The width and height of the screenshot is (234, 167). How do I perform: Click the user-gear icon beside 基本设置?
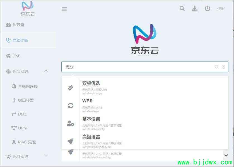pos(71,124)
